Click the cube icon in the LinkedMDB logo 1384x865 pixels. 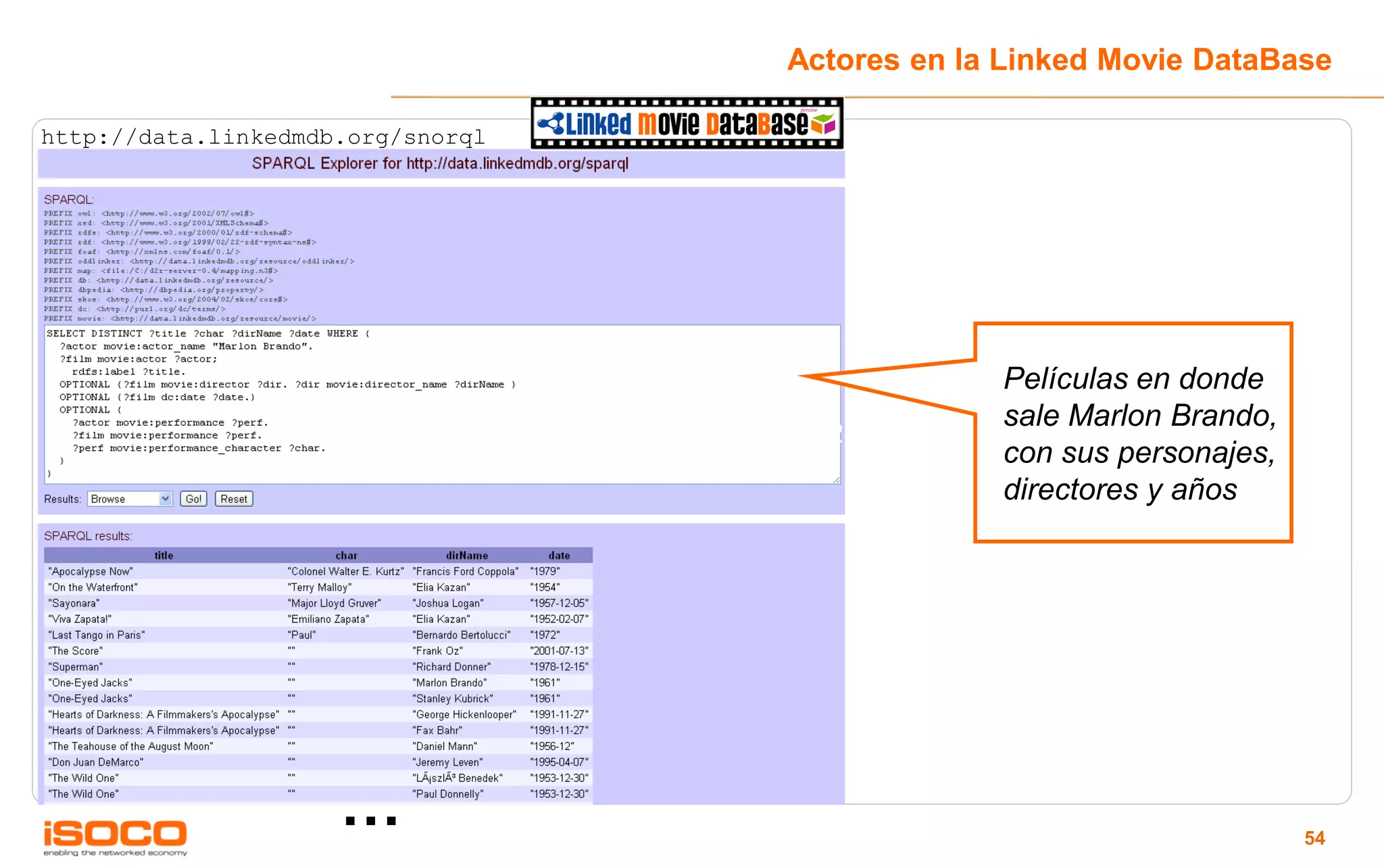[823, 124]
